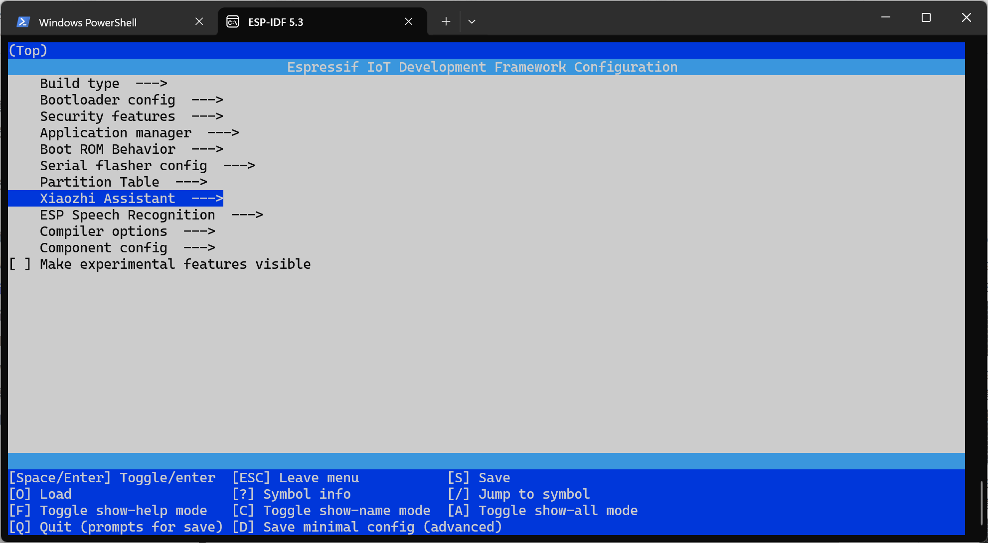This screenshot has height=543, width=988.
Task: Close the Windows PowerShell tab
Action: (x=199, y=21)
